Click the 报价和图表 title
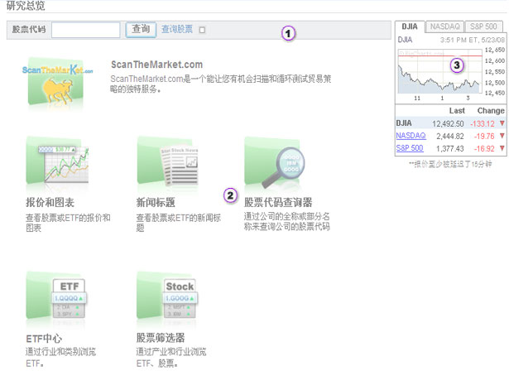Screen dimensions: 509x390 click(x=50, y=202)
